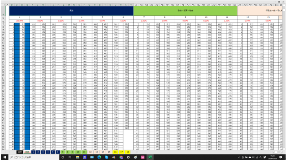
Task: Click the green 政治・経済・社会 header
Action: (x=185, y=11)
